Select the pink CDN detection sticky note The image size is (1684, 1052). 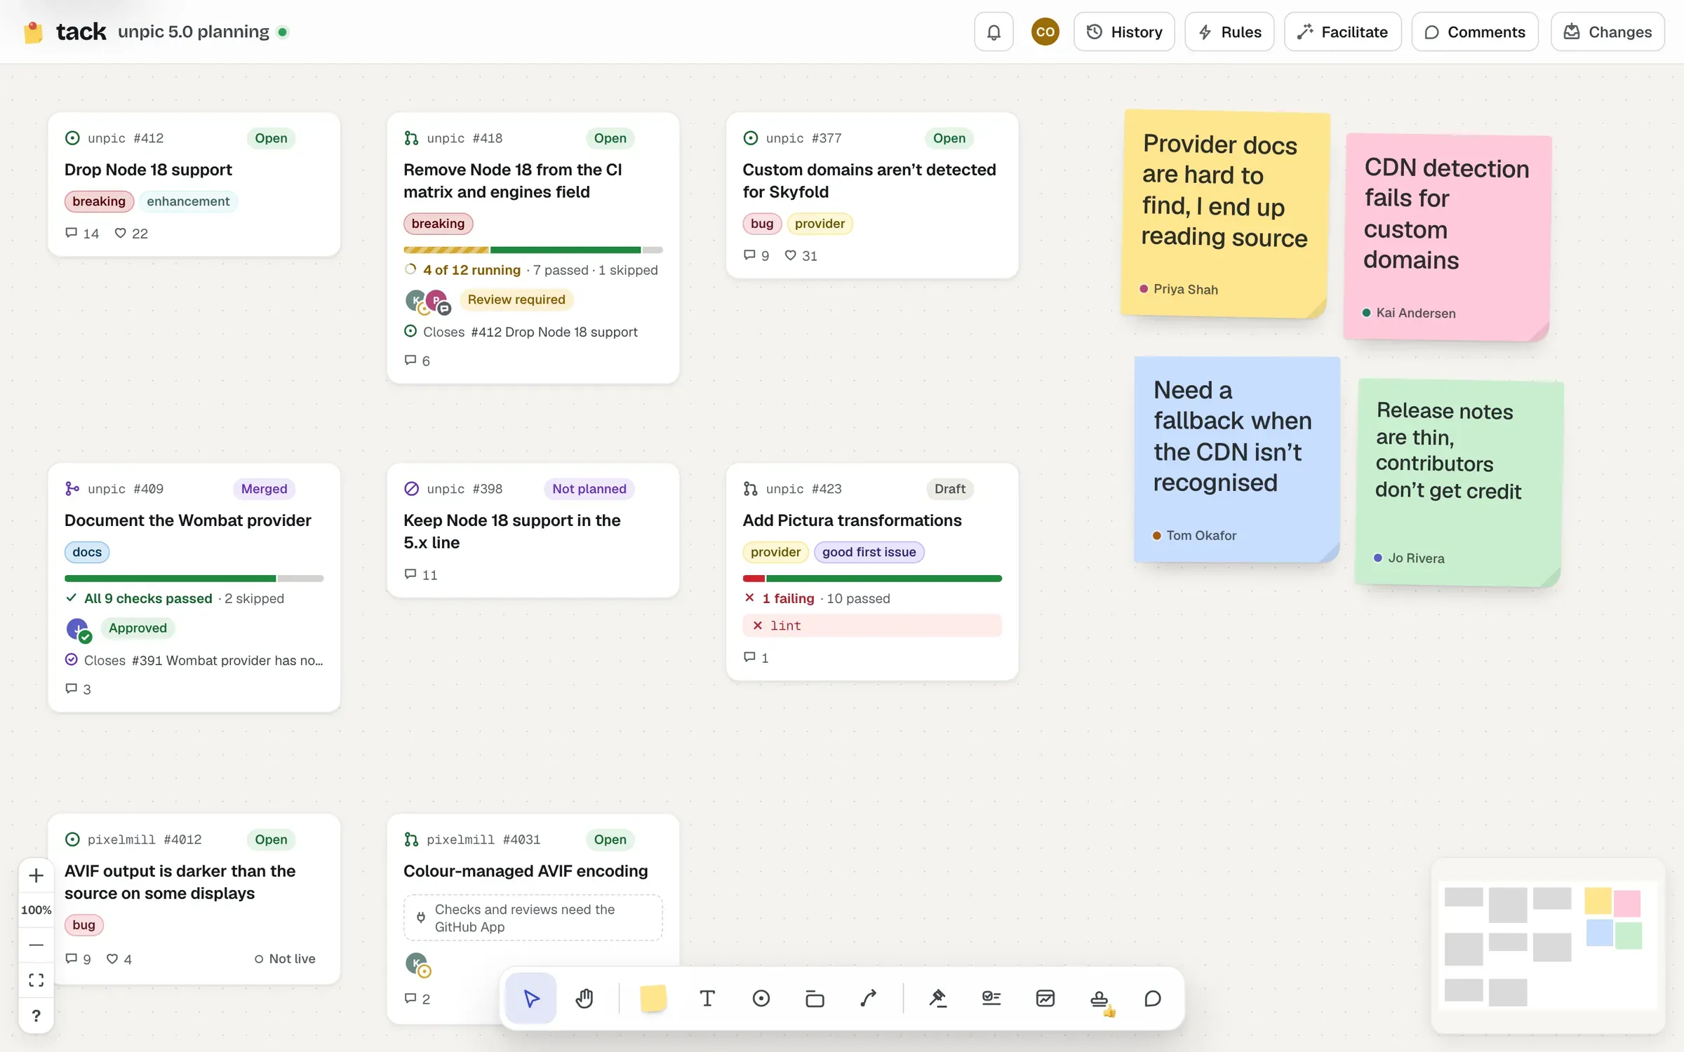1447,237
